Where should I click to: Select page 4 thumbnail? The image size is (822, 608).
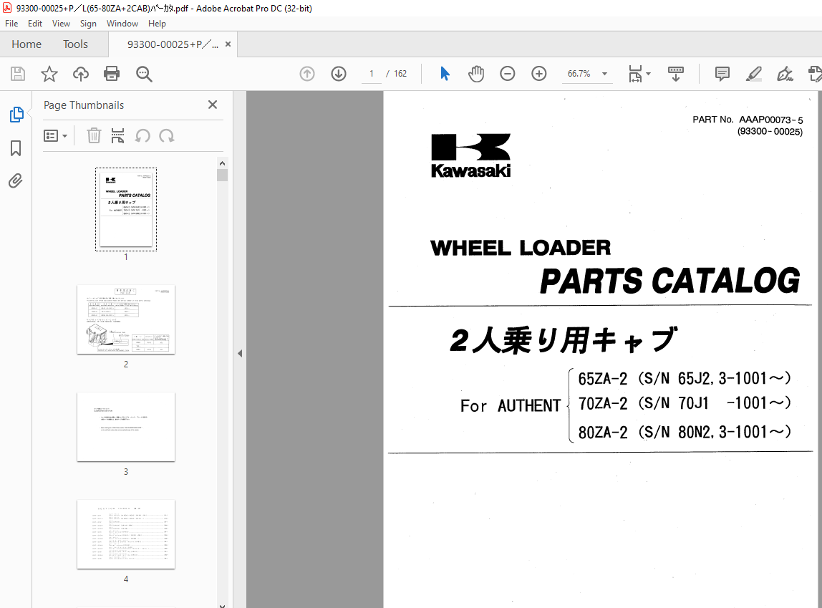pyautogui.click(x=126, y=534)
